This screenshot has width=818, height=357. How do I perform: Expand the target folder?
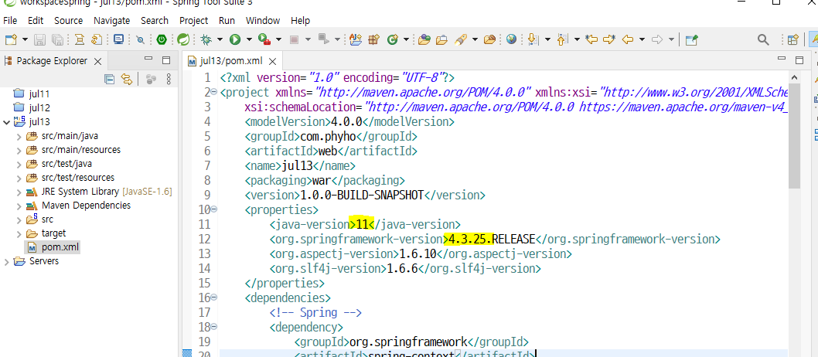point(19,234)
